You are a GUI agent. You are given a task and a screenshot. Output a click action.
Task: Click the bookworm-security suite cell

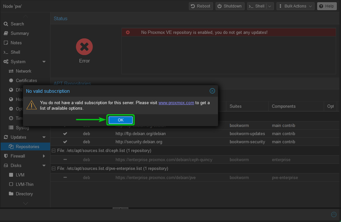[x=247, y=142]
